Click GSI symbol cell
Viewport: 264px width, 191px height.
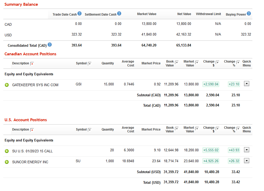[79, 84]
